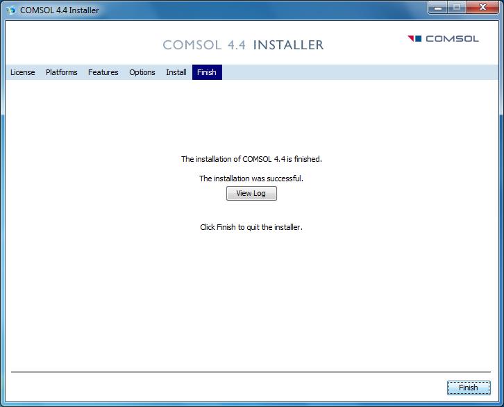Open the Platforms tab
This screenshot has width=504, height=407.
point(62,72)
